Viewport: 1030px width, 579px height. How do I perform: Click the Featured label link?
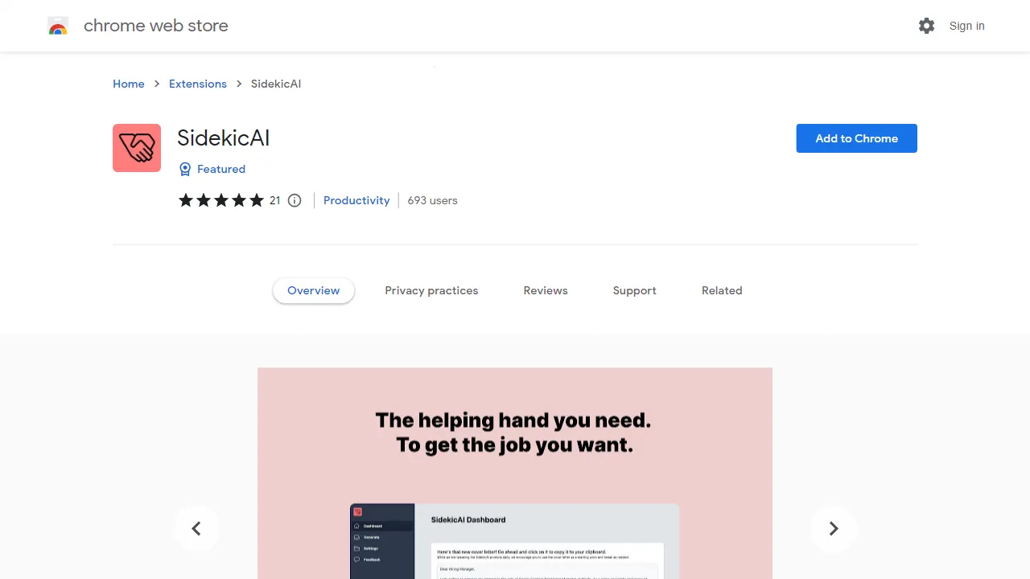click(221, 169)
